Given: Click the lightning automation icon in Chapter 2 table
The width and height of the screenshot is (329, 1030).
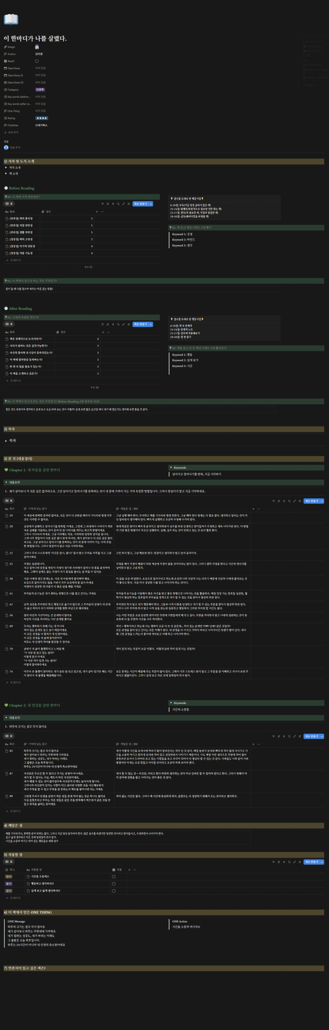Looking at the screenshot, I should click(284, 736).
